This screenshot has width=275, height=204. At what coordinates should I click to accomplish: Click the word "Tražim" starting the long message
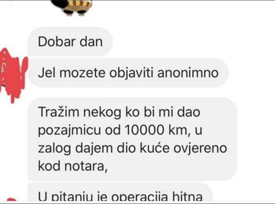[59, 112]
